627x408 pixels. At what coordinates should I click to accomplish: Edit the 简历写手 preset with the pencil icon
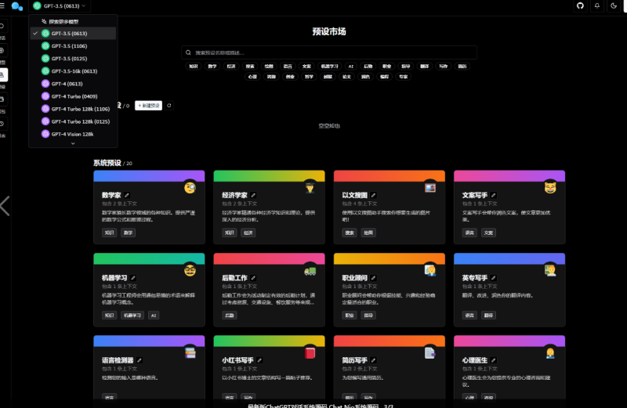click(373, 360)
